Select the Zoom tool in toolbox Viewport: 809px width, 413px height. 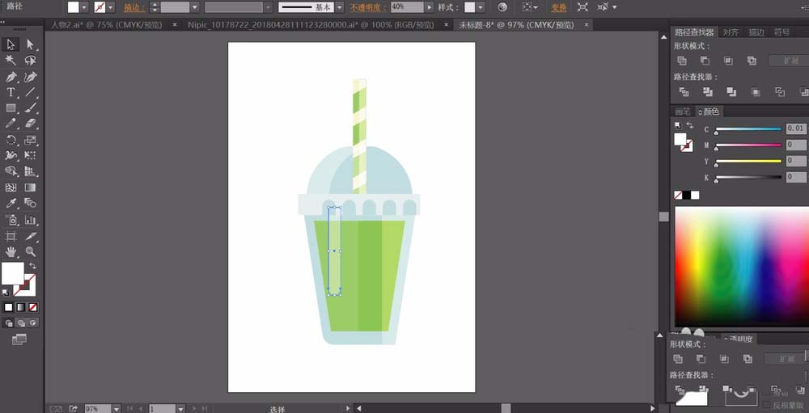(x=31, y=252)
